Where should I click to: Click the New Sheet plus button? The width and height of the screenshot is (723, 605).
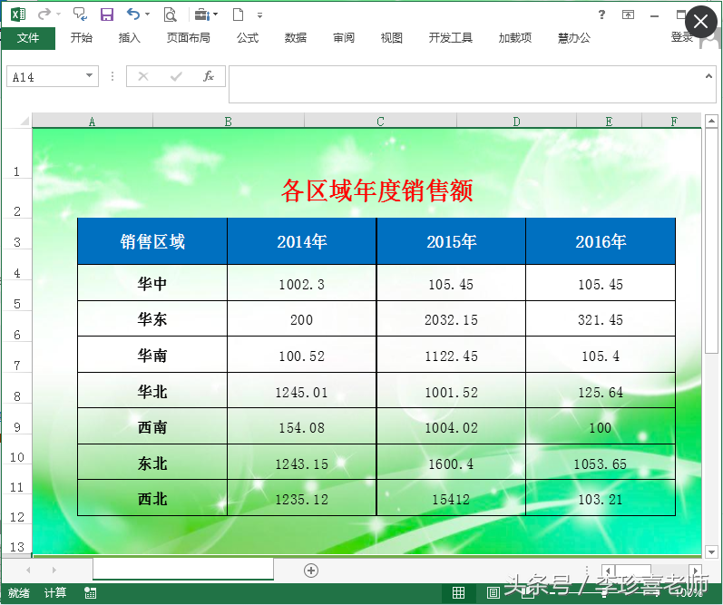click(311, 571)
